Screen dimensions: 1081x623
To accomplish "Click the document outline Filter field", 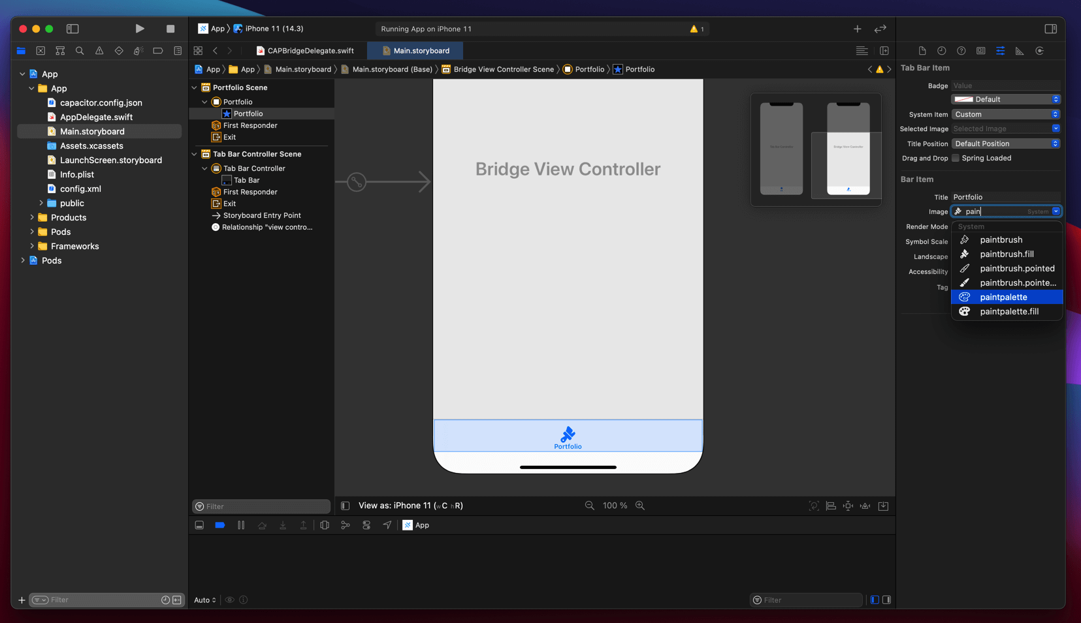I will (261, 506).
